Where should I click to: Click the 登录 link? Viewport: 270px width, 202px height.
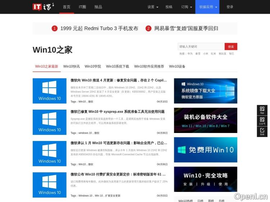pos(230,7)
